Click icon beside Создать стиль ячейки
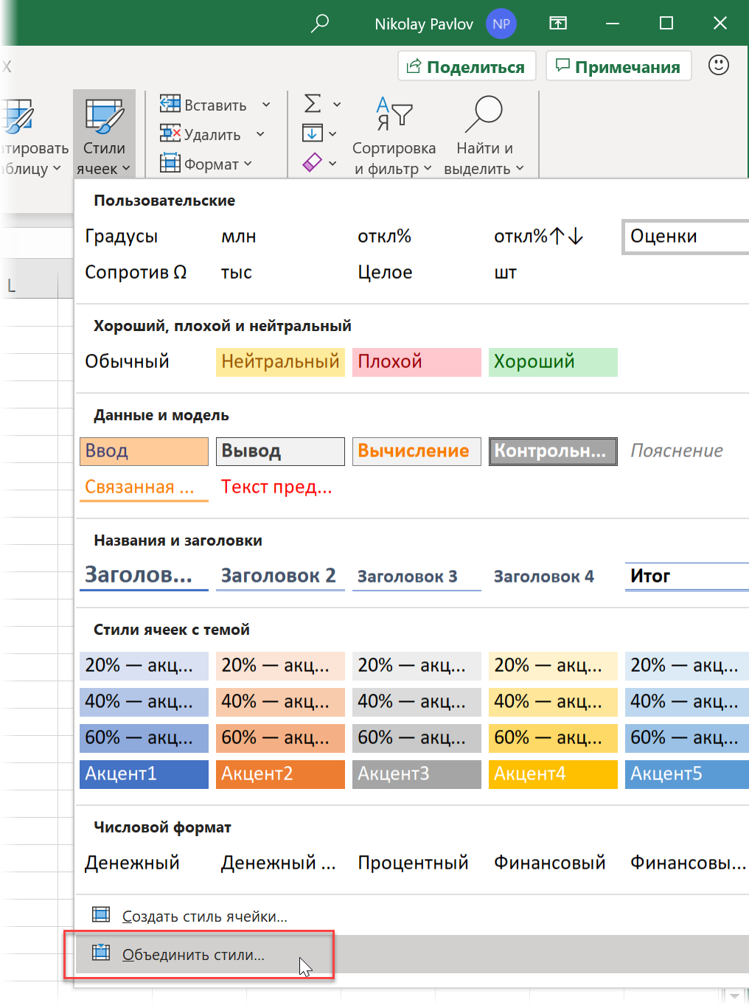Screen dimensions: 749x1005 click(101, 915)
